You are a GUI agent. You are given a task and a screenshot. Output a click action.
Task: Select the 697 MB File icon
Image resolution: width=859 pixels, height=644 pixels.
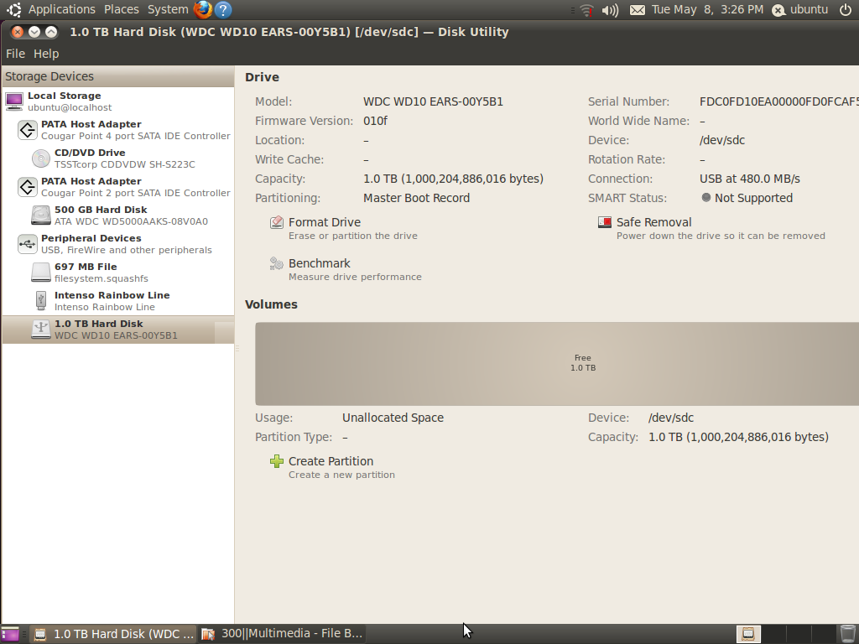(40, 273)
